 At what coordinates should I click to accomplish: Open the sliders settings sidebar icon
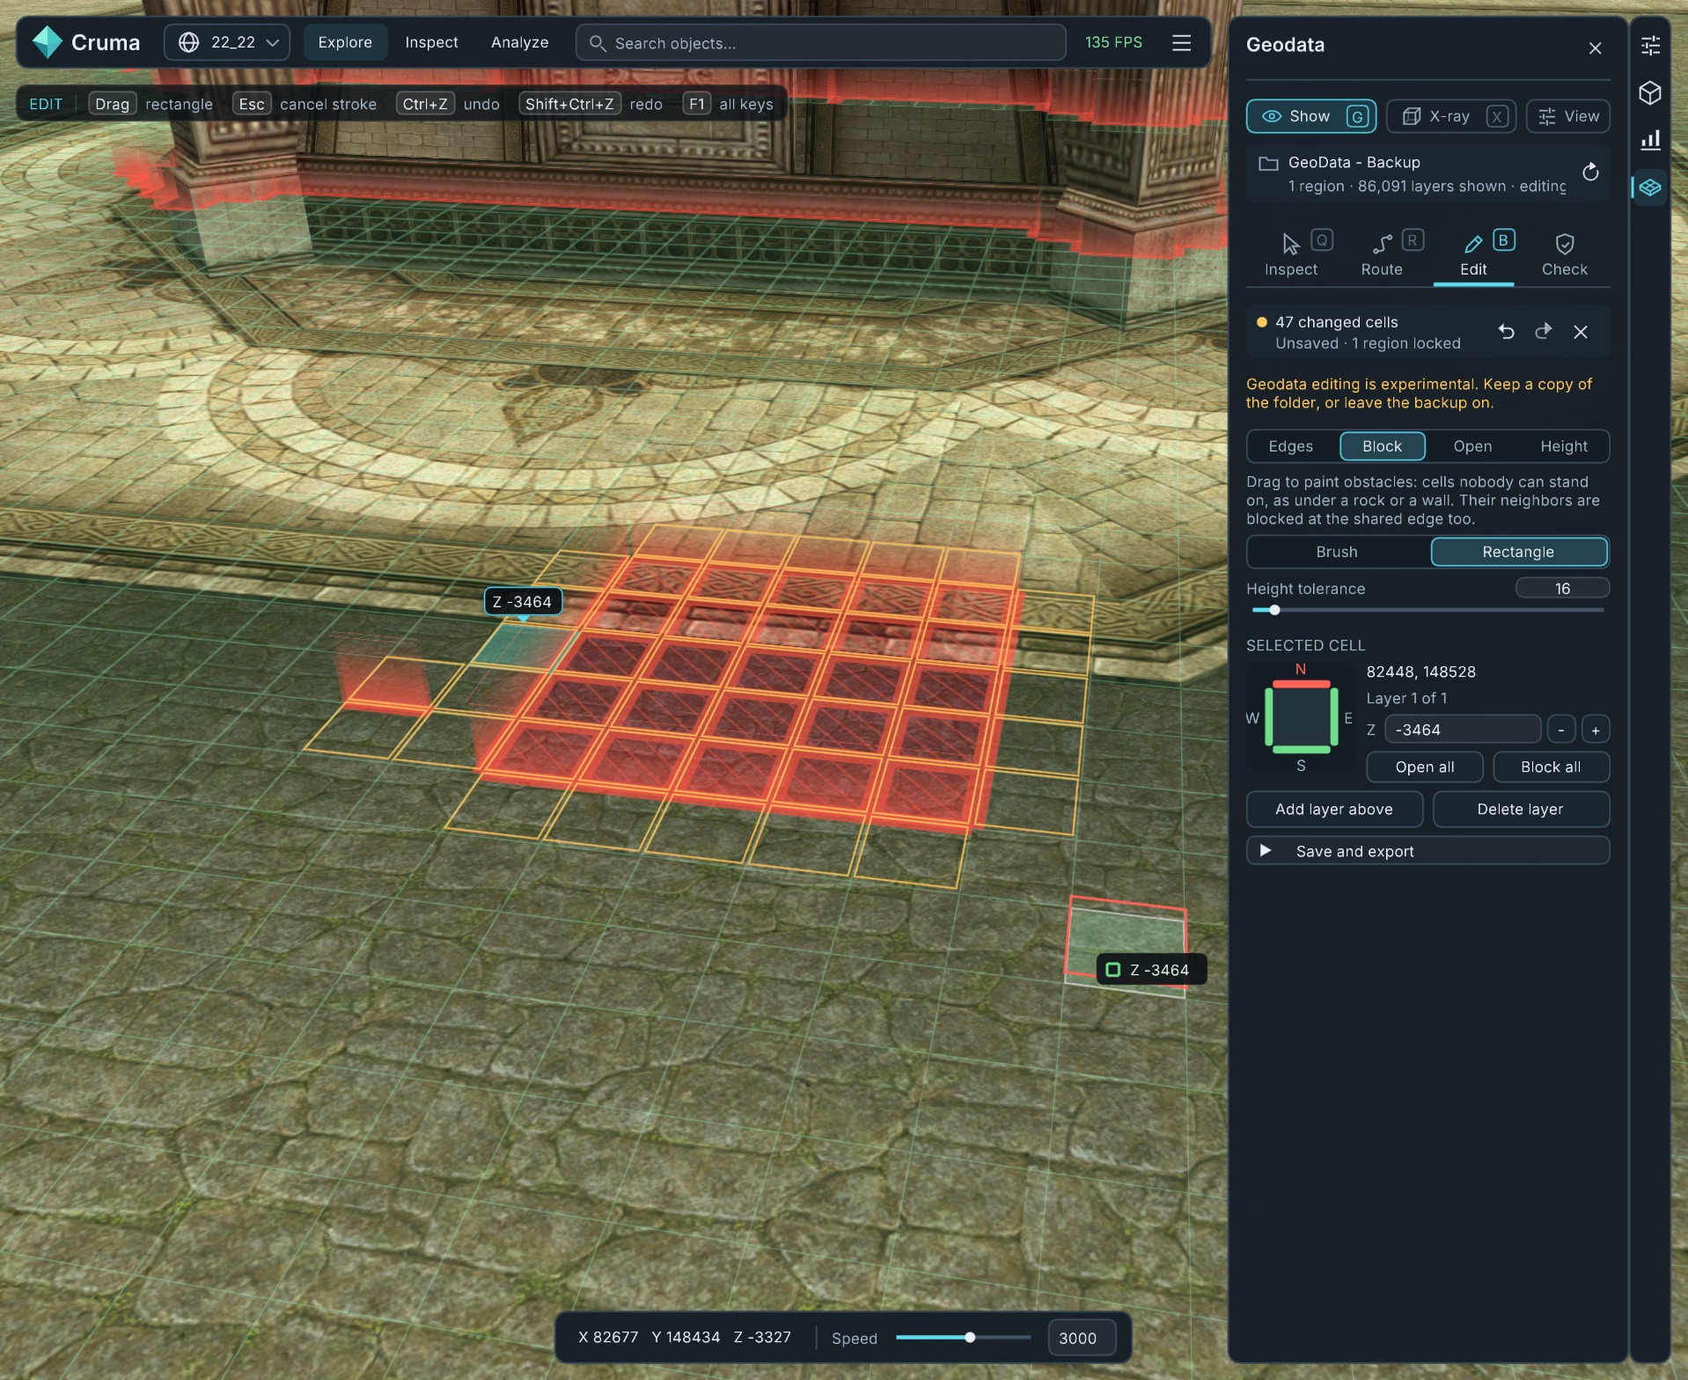[x=1650, y=45]
